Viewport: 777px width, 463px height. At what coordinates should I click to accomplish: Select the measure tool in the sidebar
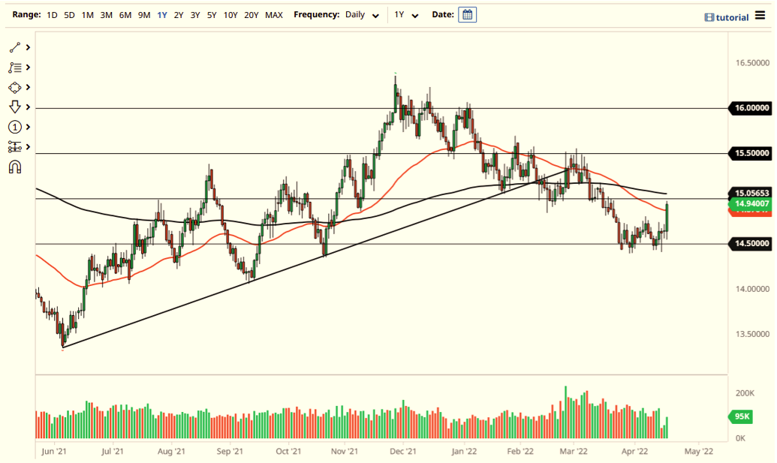point(14,147)
